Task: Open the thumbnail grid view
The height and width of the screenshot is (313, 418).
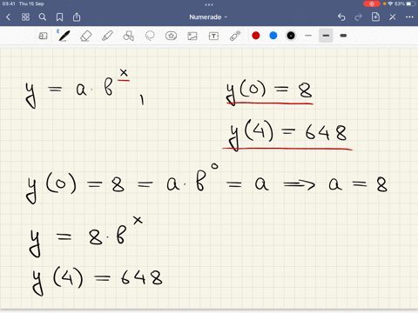Action: click(x=25, y=17)
